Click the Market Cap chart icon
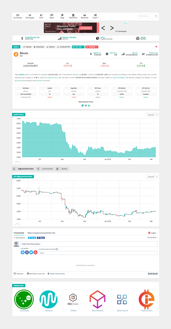 (143, 54)
